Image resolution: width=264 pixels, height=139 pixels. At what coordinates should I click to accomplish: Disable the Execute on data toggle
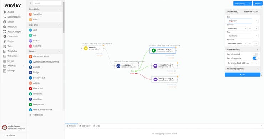255,58
